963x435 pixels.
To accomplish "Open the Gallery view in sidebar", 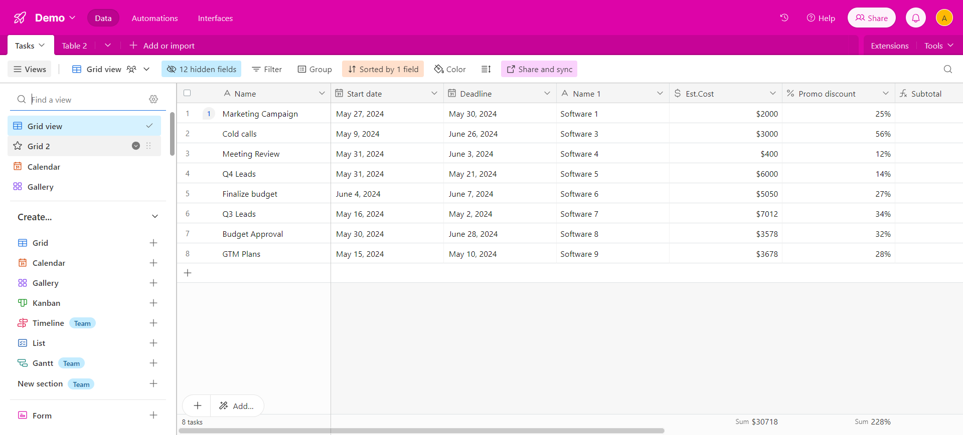I will 84,187.
